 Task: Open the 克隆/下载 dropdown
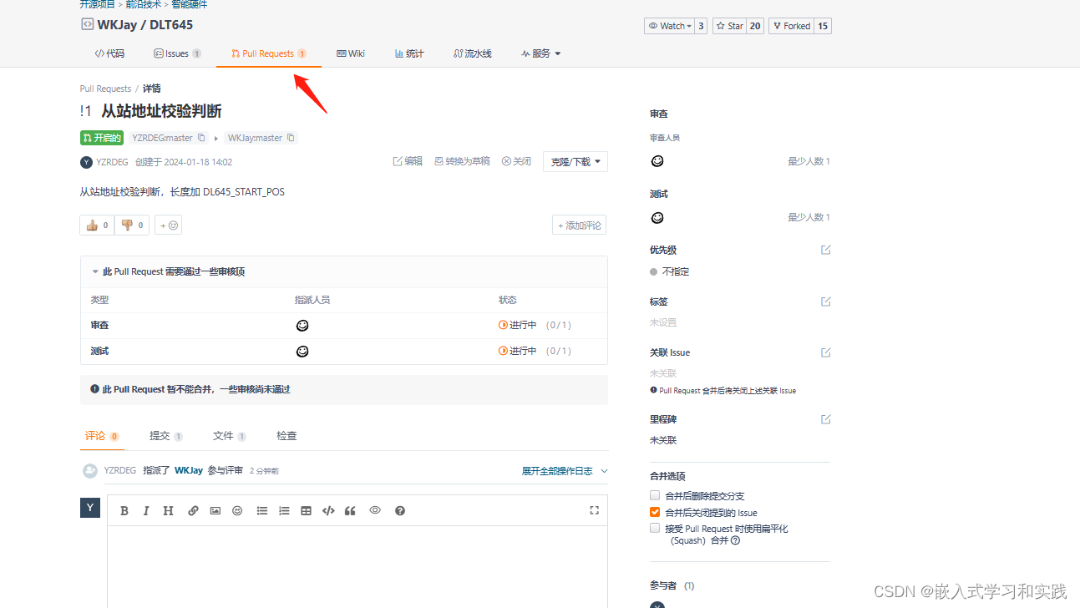575,162
